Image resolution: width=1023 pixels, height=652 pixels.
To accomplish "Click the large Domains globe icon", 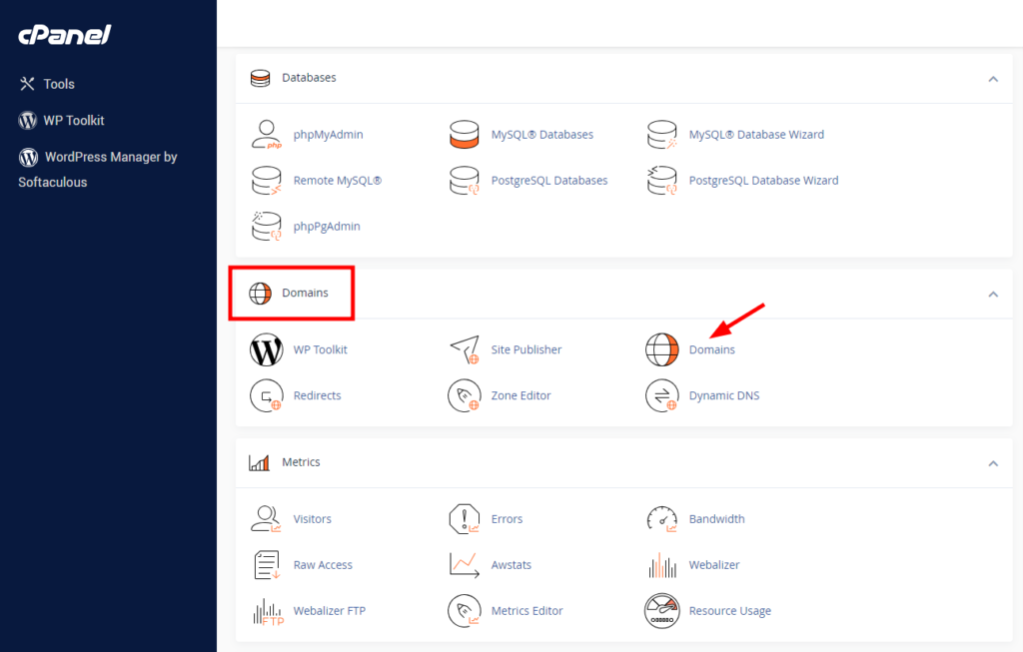I will [662, 350].
